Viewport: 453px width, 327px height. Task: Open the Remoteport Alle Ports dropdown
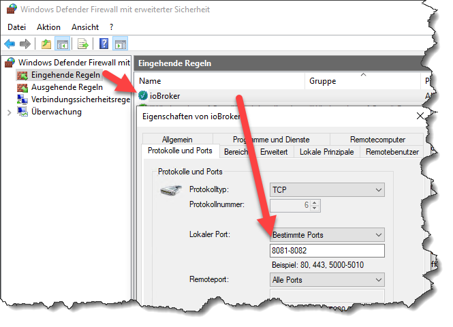coord(327,279)
